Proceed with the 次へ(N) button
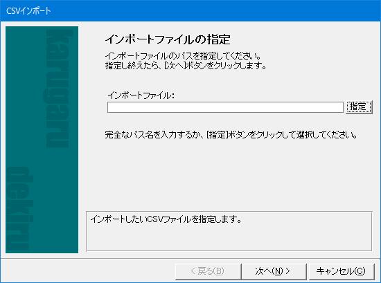 click(x=274, y=271)
